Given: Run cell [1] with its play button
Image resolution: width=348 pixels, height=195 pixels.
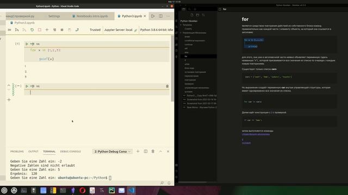Looking at the screenshot, I should click(x=27, y=44).
